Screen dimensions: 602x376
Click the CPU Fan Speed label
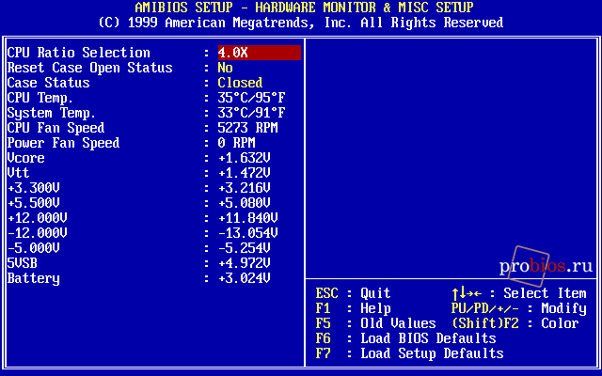pyautogui.click(x=56, y=128)
